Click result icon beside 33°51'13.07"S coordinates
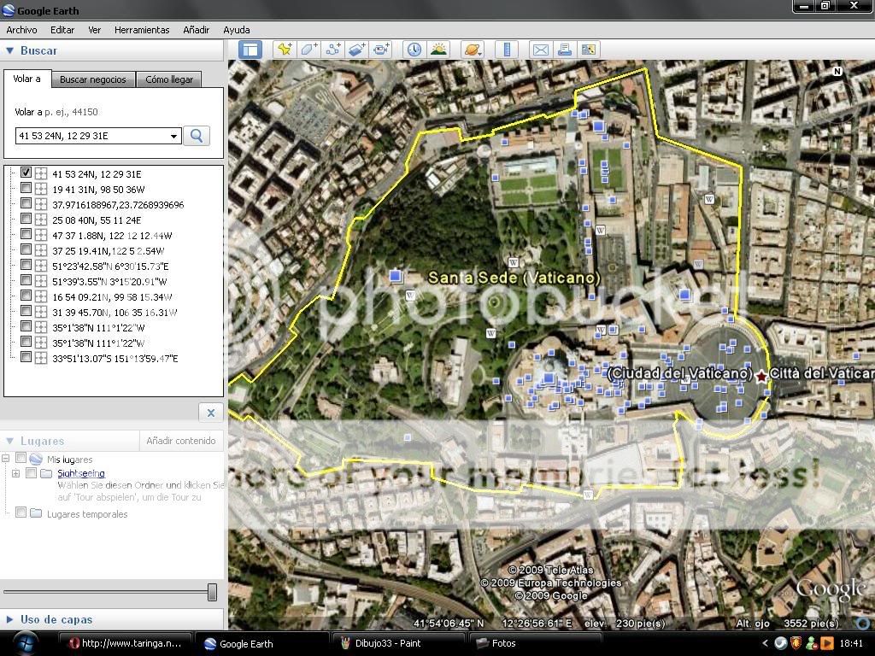This screenshot has width=875, height=656. tap(41, 358)
